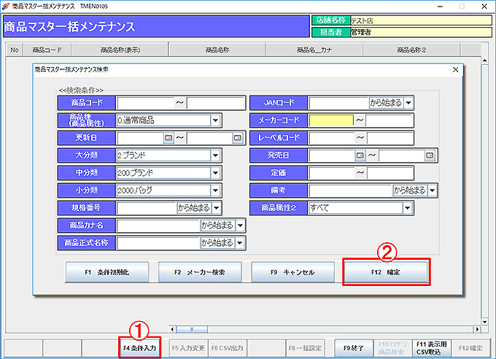This screenshot has width=496, height=359.
Task: Confirm search with dialog F12 確定 button
Action: pos(386,272)
